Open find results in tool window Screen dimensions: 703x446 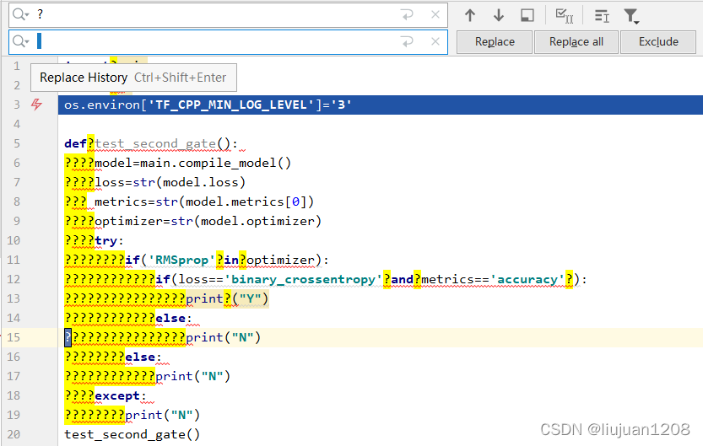(x=527, y=15)
